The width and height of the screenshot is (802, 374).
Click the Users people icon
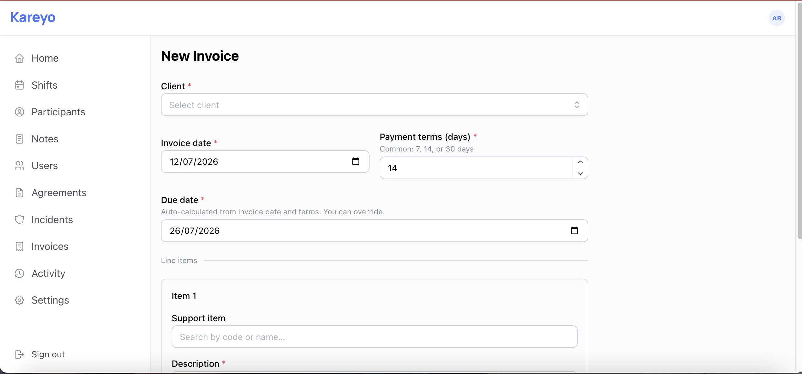click(19, 166)
